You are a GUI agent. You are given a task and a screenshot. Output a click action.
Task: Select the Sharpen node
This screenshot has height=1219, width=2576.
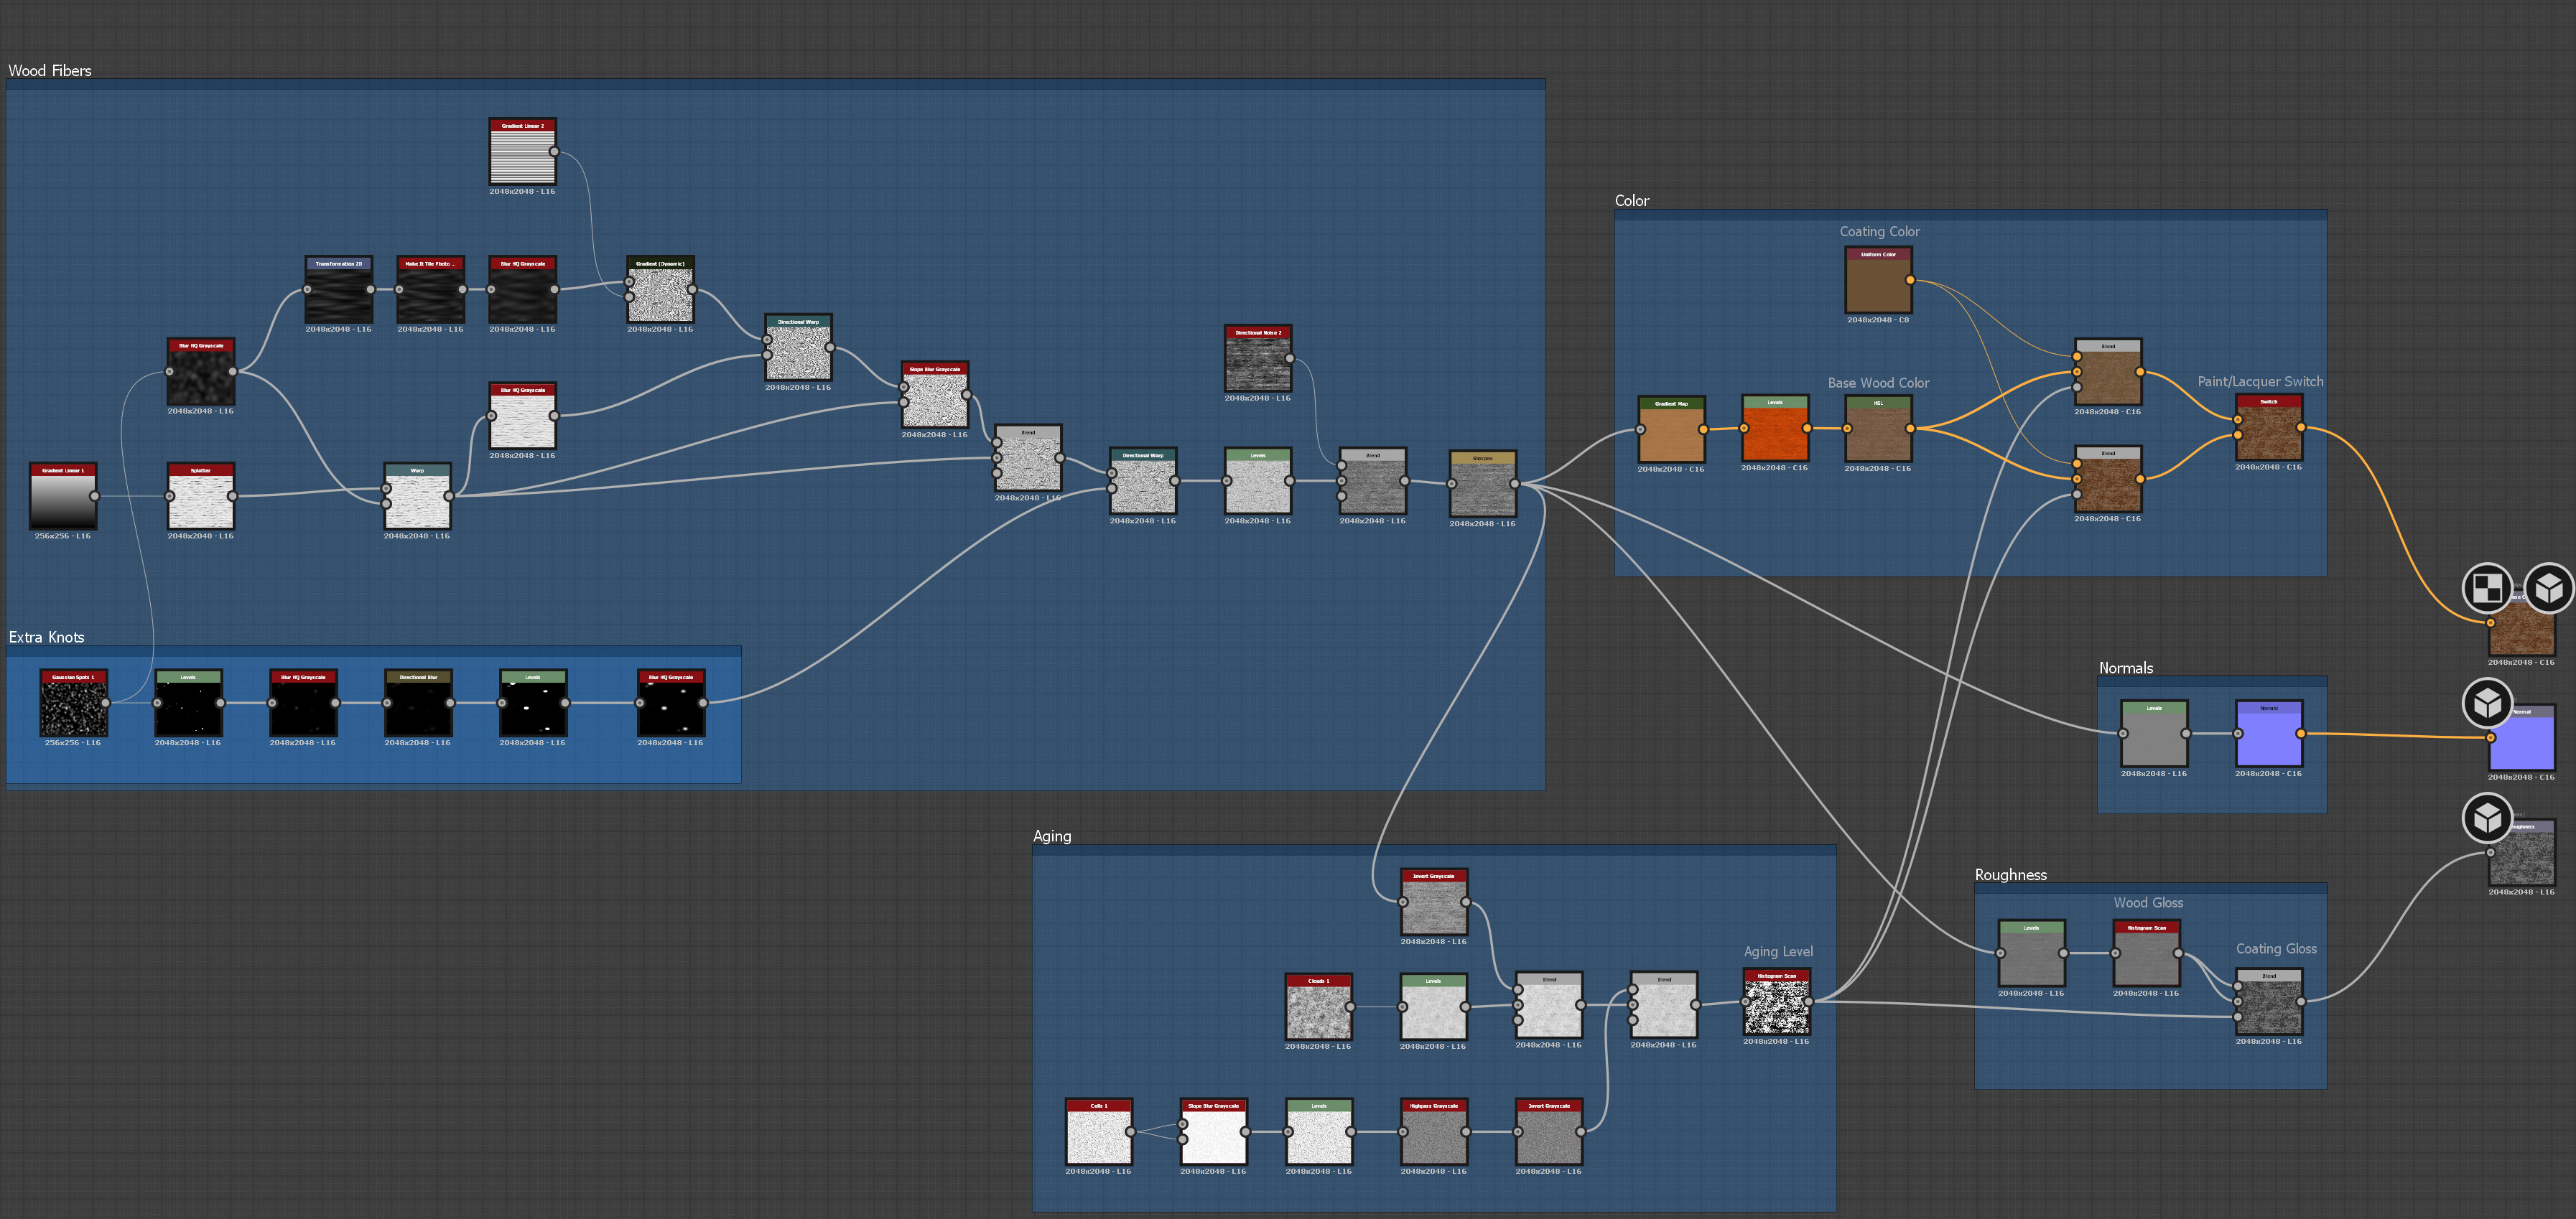1483,484
